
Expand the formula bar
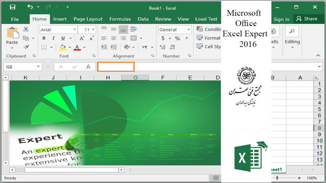320,67
